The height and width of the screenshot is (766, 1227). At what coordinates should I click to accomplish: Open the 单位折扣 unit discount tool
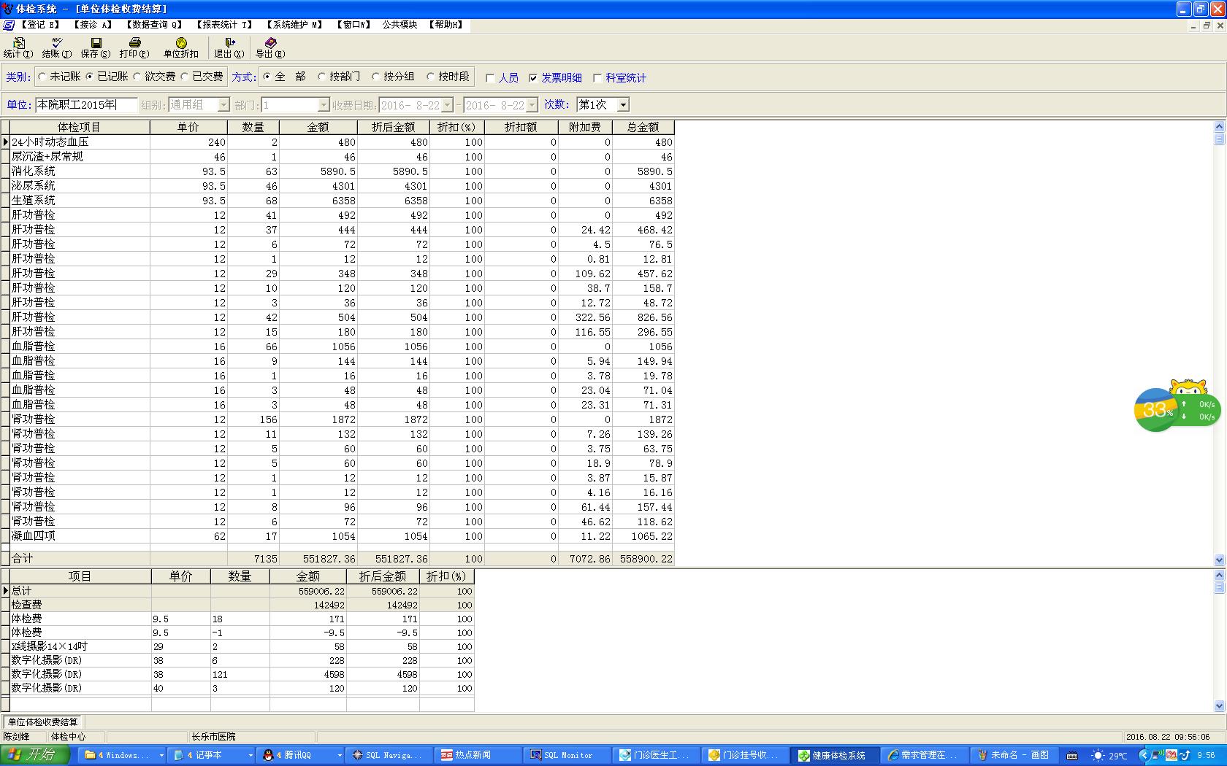click(x=181, y=48)
